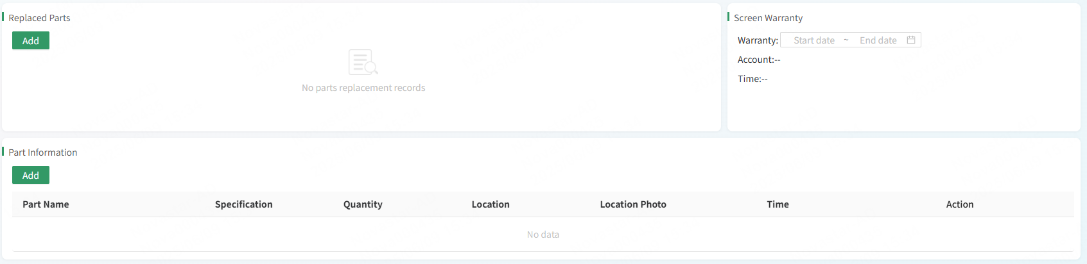1087x264 pixels.
Task: Click the Specification column header
Action: (243, 204)
